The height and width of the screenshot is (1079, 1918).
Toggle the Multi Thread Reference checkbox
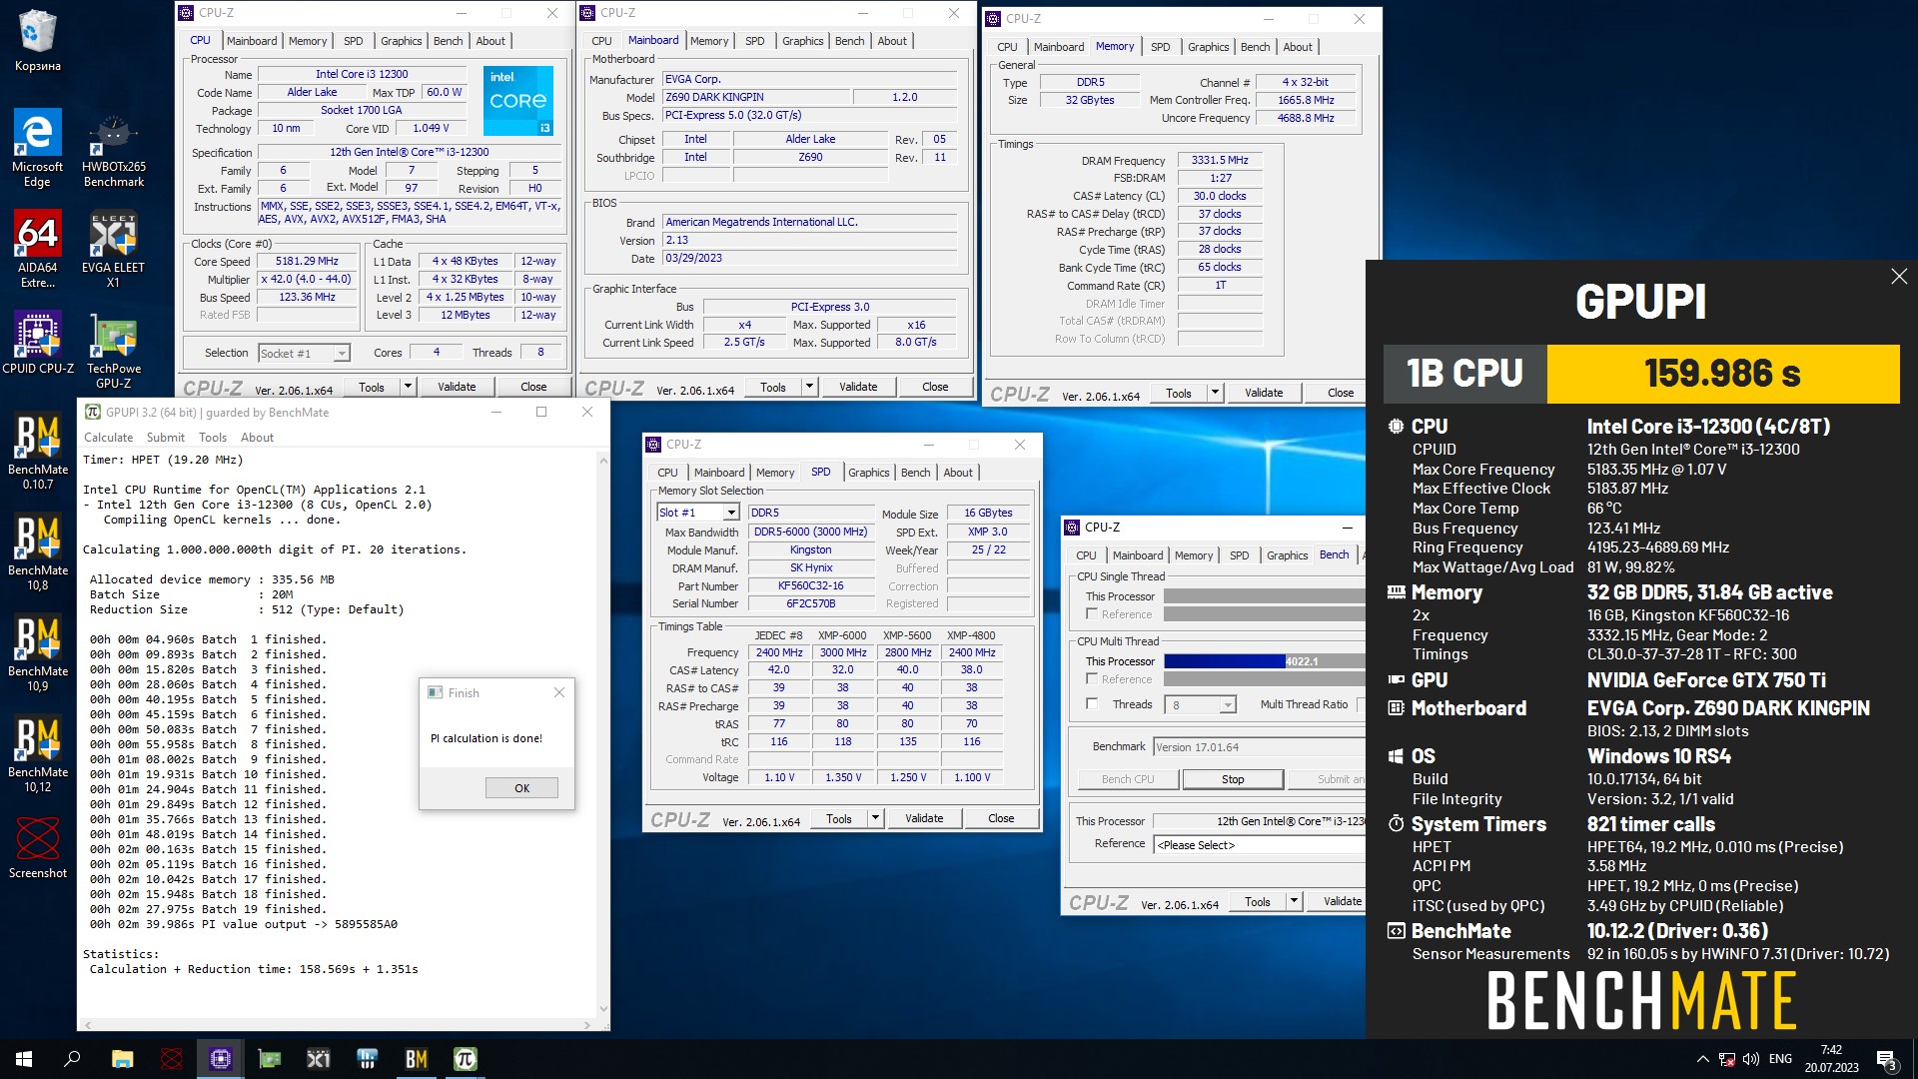pyautogui.click(x=1092, y=679)
